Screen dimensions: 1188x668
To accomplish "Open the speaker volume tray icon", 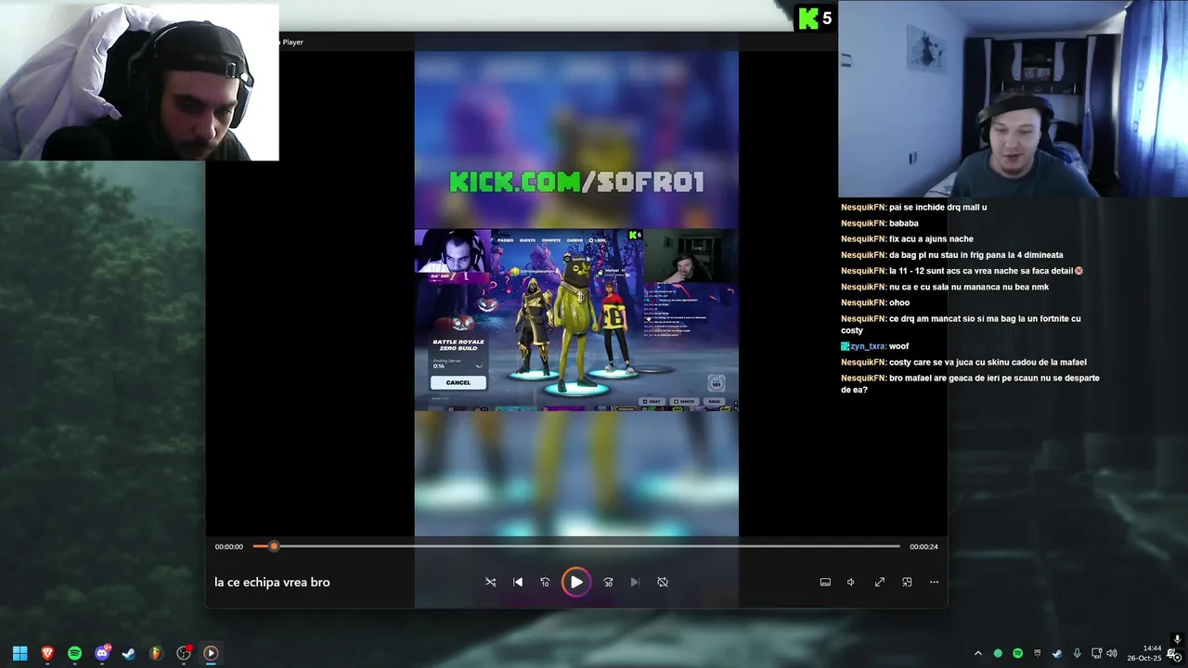I will [1112, 653].
